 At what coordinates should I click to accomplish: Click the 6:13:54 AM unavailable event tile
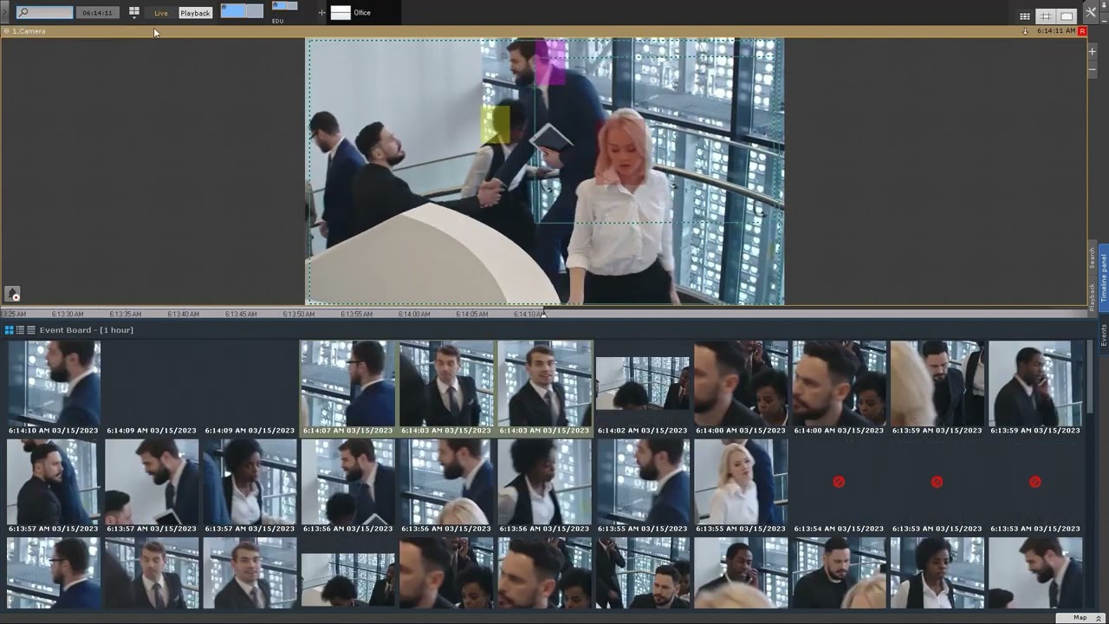click(x=839, y=485)
